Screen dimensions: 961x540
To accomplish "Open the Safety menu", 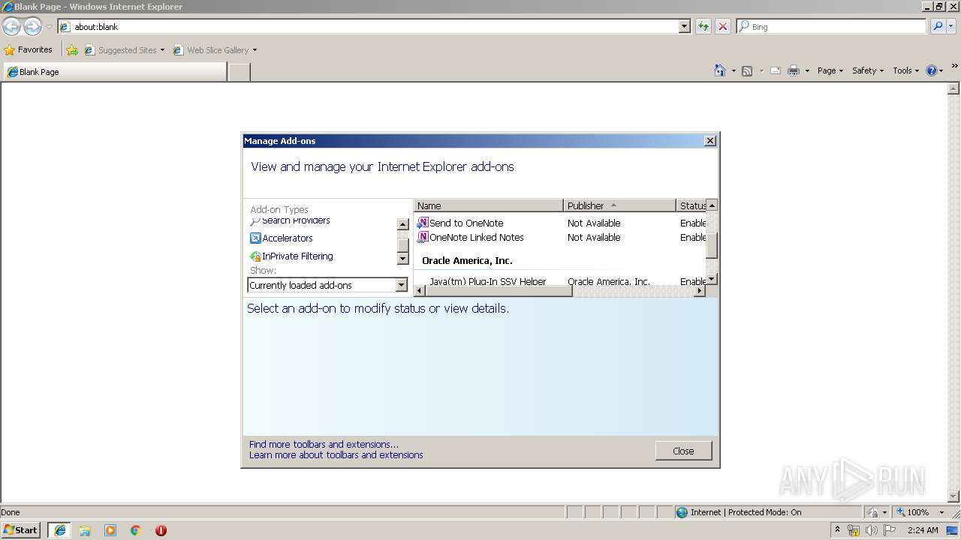I will click(x=868, y=70).
